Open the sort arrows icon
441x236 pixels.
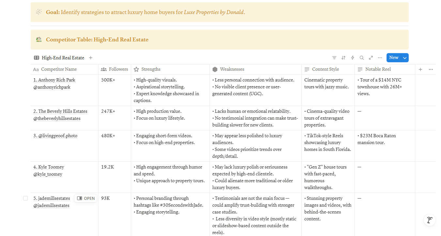point(343,58)
